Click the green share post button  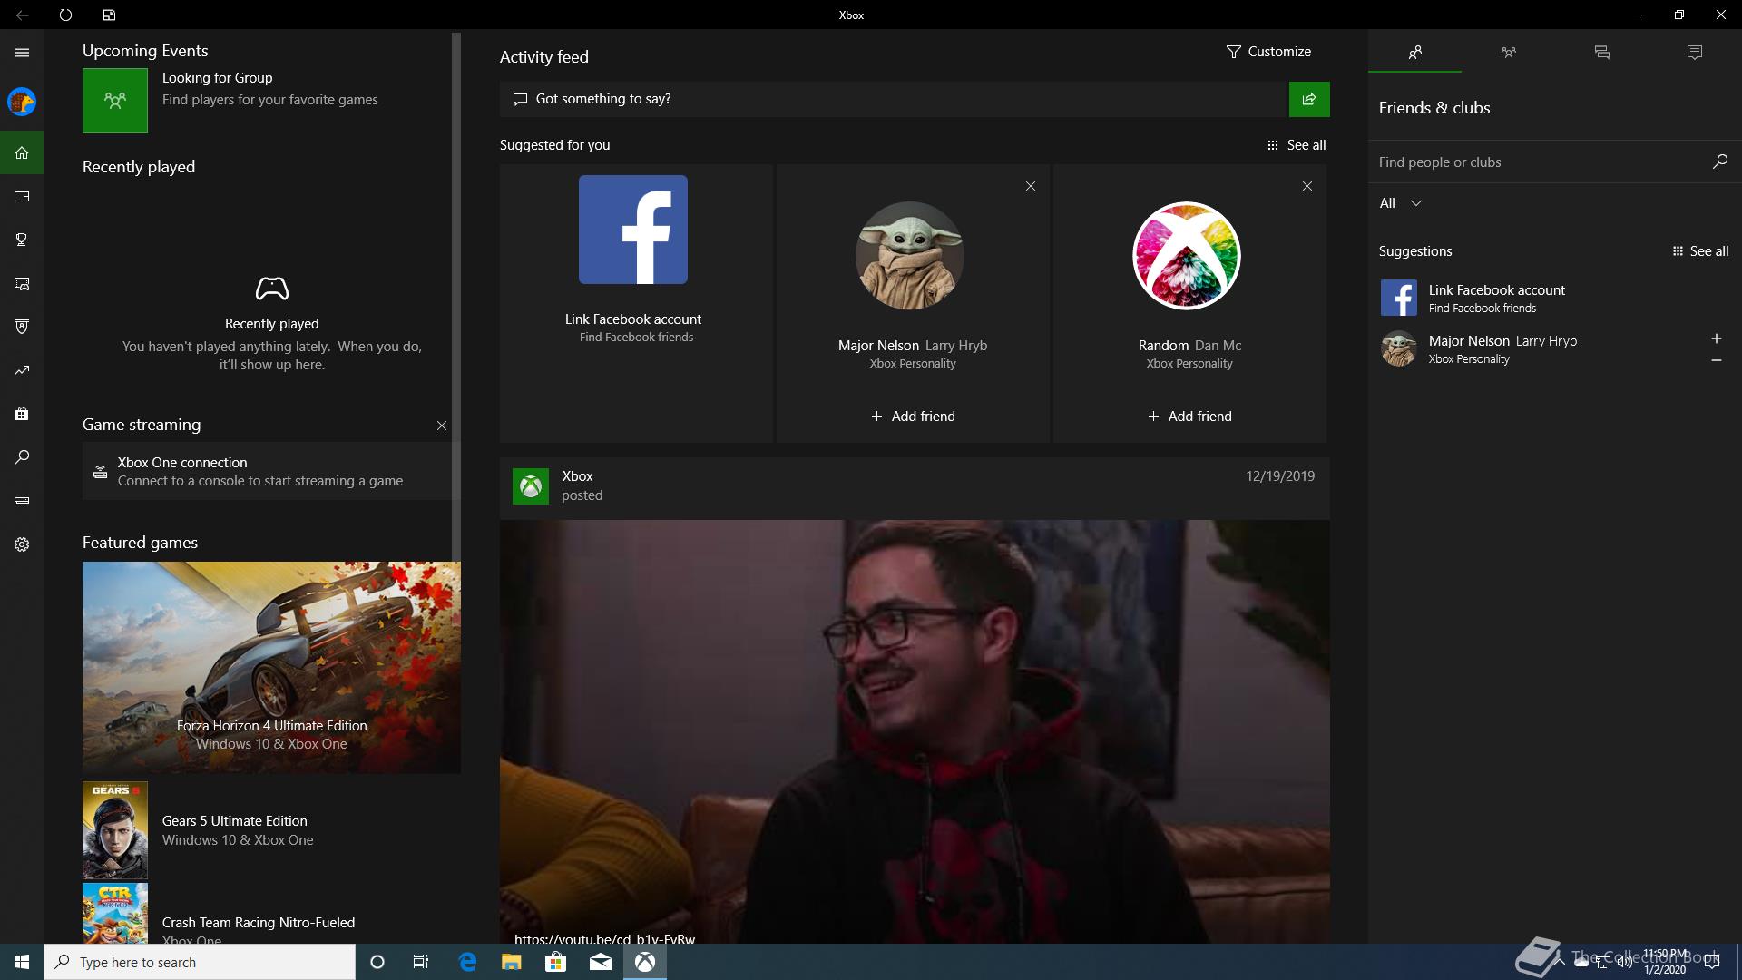(x=1309, y=99)
